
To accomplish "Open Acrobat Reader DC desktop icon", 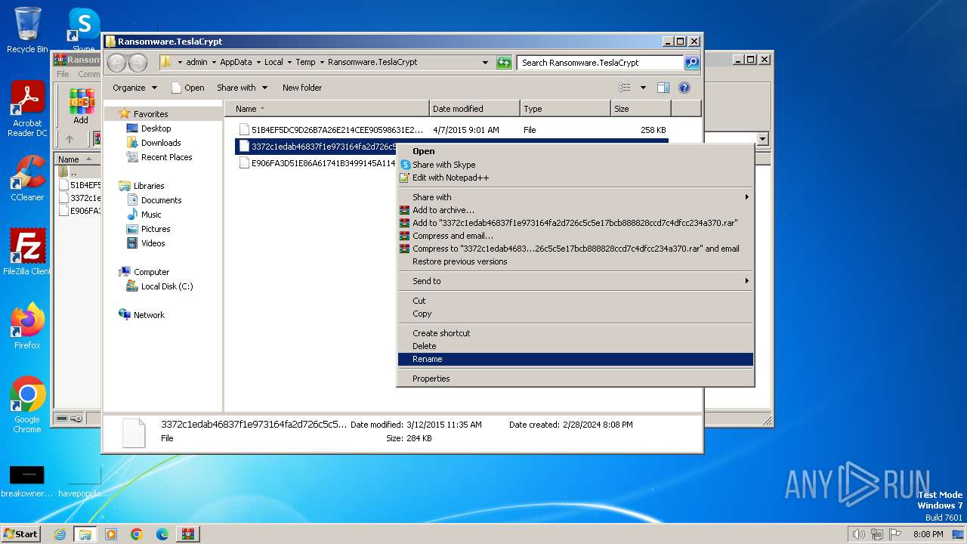I will [27, 110].
